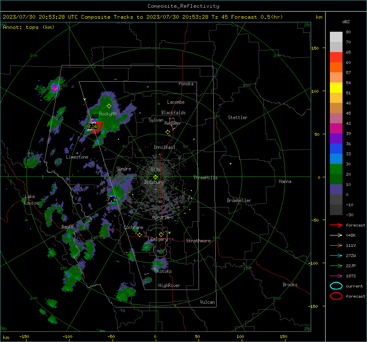Click the 18TS legend label
Viewport: 367px width, 342px height.
351,276
